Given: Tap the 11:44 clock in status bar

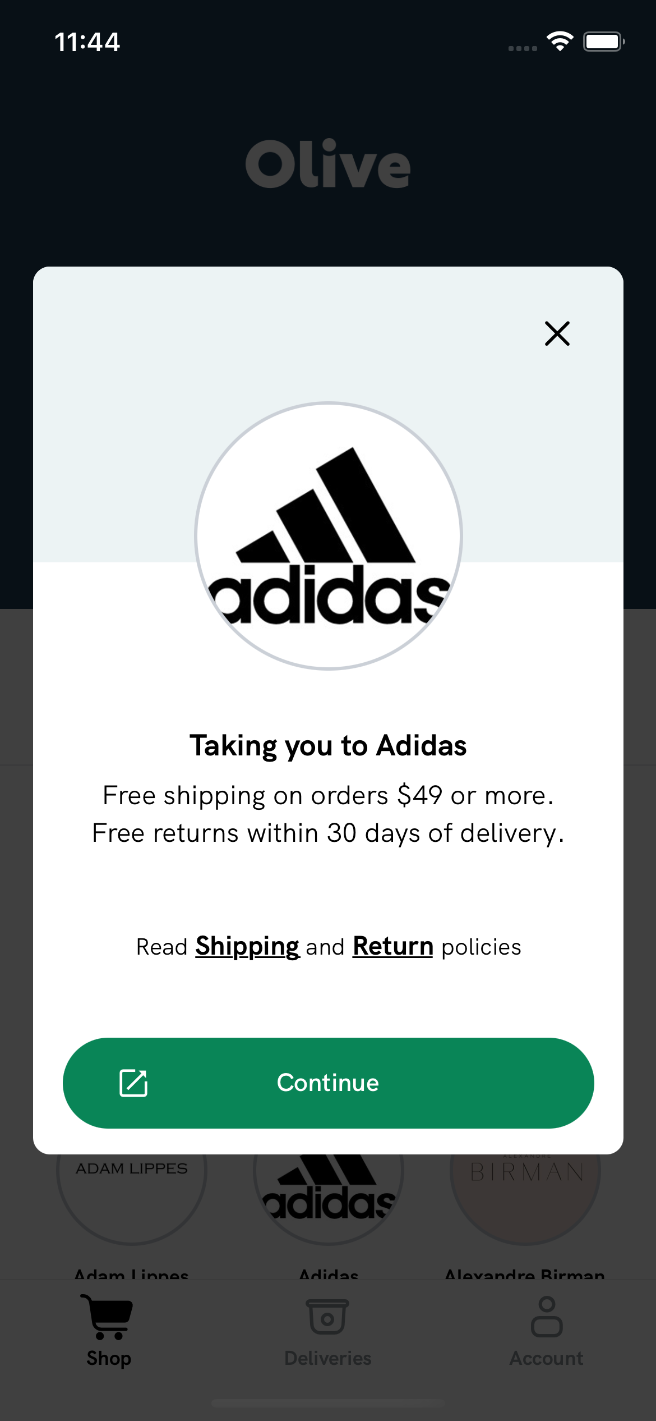Looking at the screenshot, I should [x=87, y=42].
